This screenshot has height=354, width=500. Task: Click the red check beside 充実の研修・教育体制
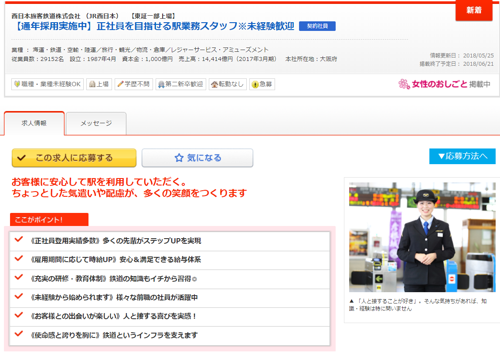pos(19,277)
